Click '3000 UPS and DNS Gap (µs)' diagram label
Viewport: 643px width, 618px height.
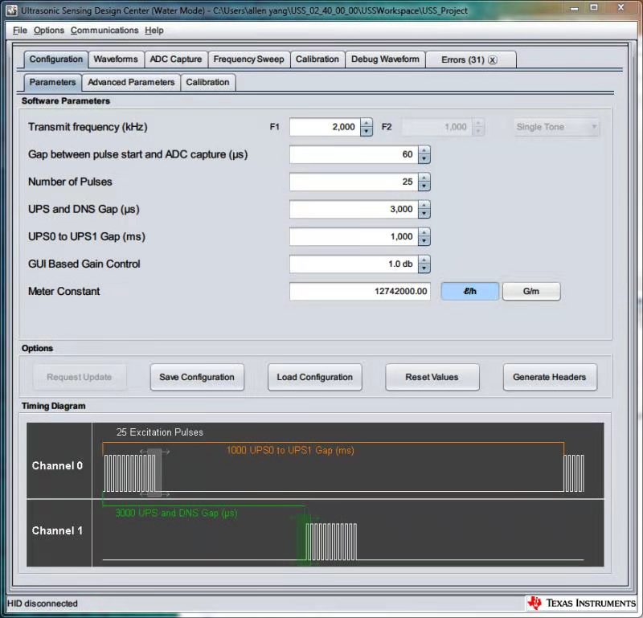pos(176,513)
